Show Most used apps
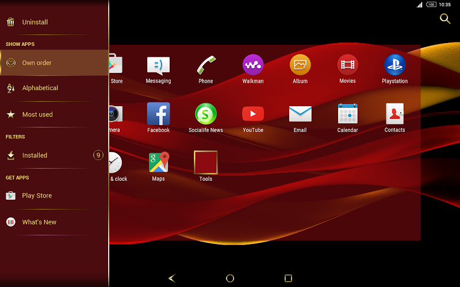Viewport: 460px width, 287px height. [x=54, y=114]
